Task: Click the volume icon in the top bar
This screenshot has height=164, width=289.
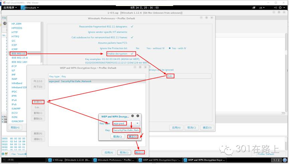Action: point(275,8)
